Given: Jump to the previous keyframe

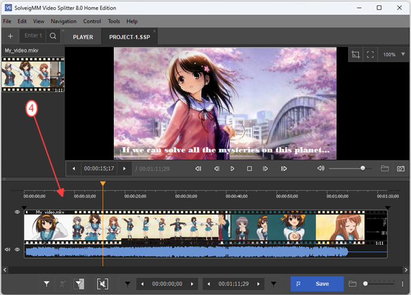Looking at the screenshot, I should point(198,169).
